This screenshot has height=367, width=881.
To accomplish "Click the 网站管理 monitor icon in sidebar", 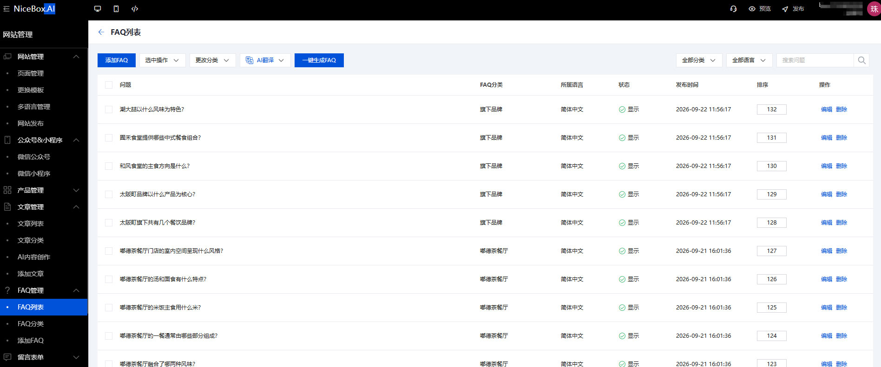I will click(x=7, y=57).
